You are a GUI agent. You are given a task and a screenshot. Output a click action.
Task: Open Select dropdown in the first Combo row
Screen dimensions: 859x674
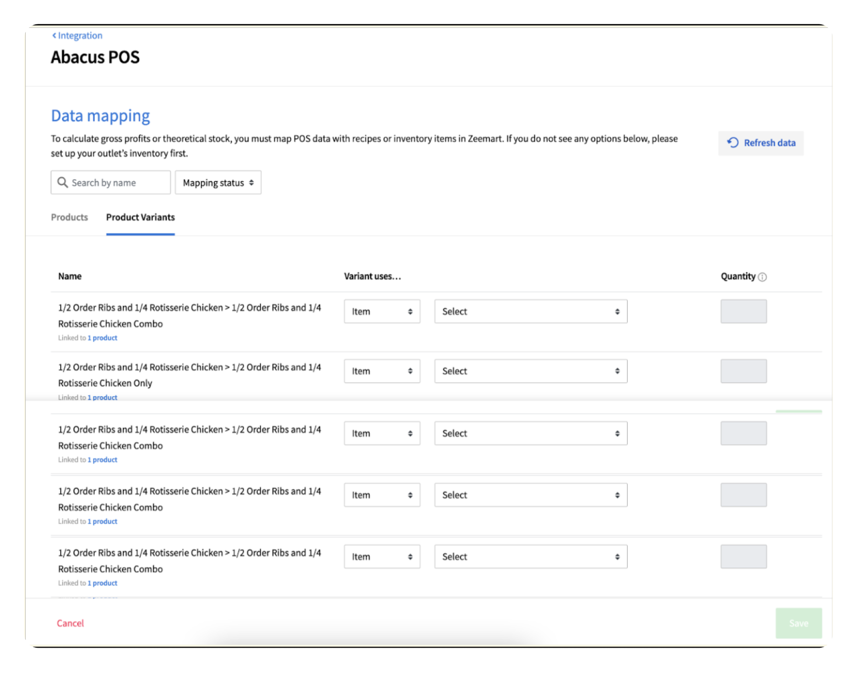pos(531,311)
